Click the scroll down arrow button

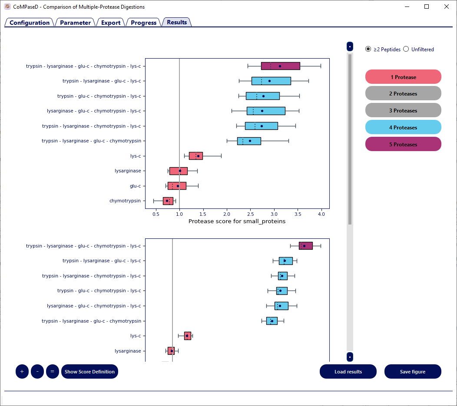(x=350, y=357)
